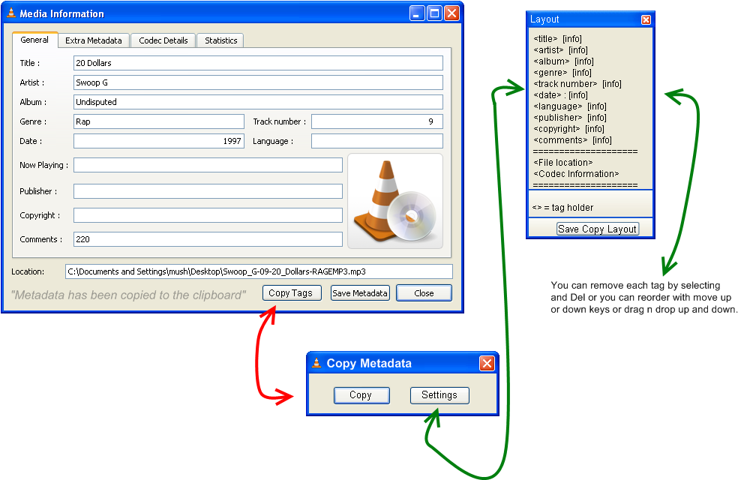The width and height of the screenshot is (738, 480).
Task: Open Settings from the Copy Metadata dialog
Action: click(439, 394)
